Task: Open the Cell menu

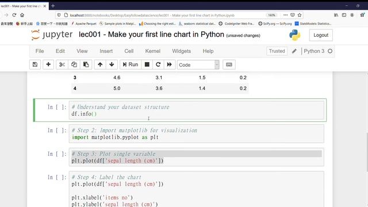Action: [129, 51]
